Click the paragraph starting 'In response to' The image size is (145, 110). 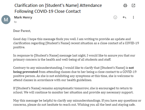click(74, 57)
